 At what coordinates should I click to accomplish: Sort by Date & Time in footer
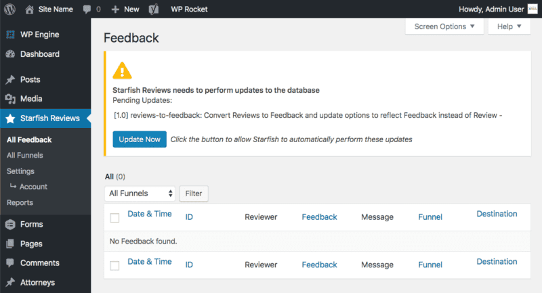point(150,262)
